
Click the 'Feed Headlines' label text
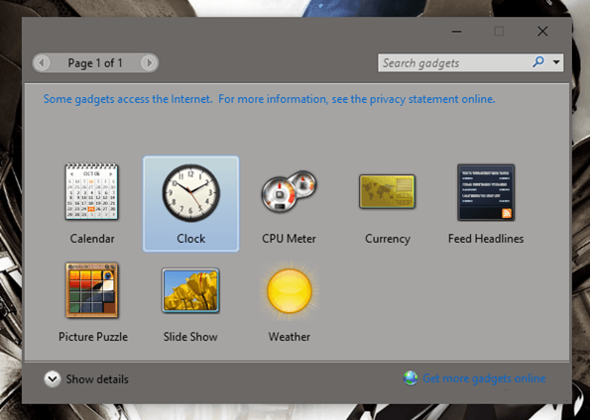click(486, 239)
